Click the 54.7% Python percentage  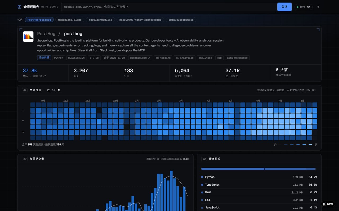pos(313,177)
